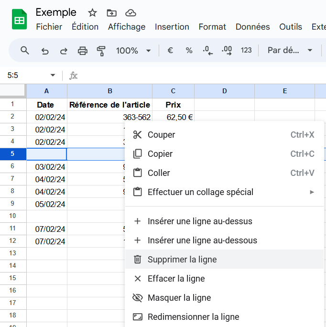Image resolution: width=326 pixels, height=327 pixels.
Task: Click the Date header cell
Action: pos(47,105)
